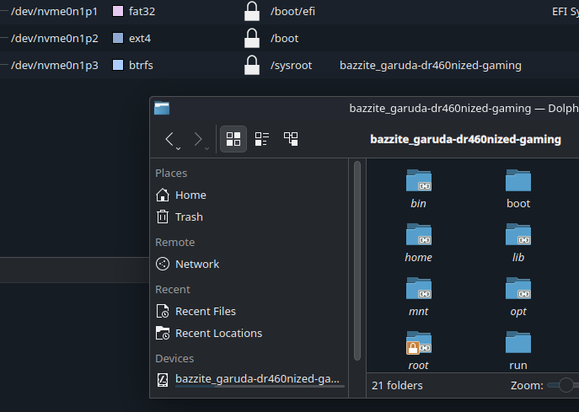Click the 21 folders status text
579x412 pixels.
click(x=397, y=385)
